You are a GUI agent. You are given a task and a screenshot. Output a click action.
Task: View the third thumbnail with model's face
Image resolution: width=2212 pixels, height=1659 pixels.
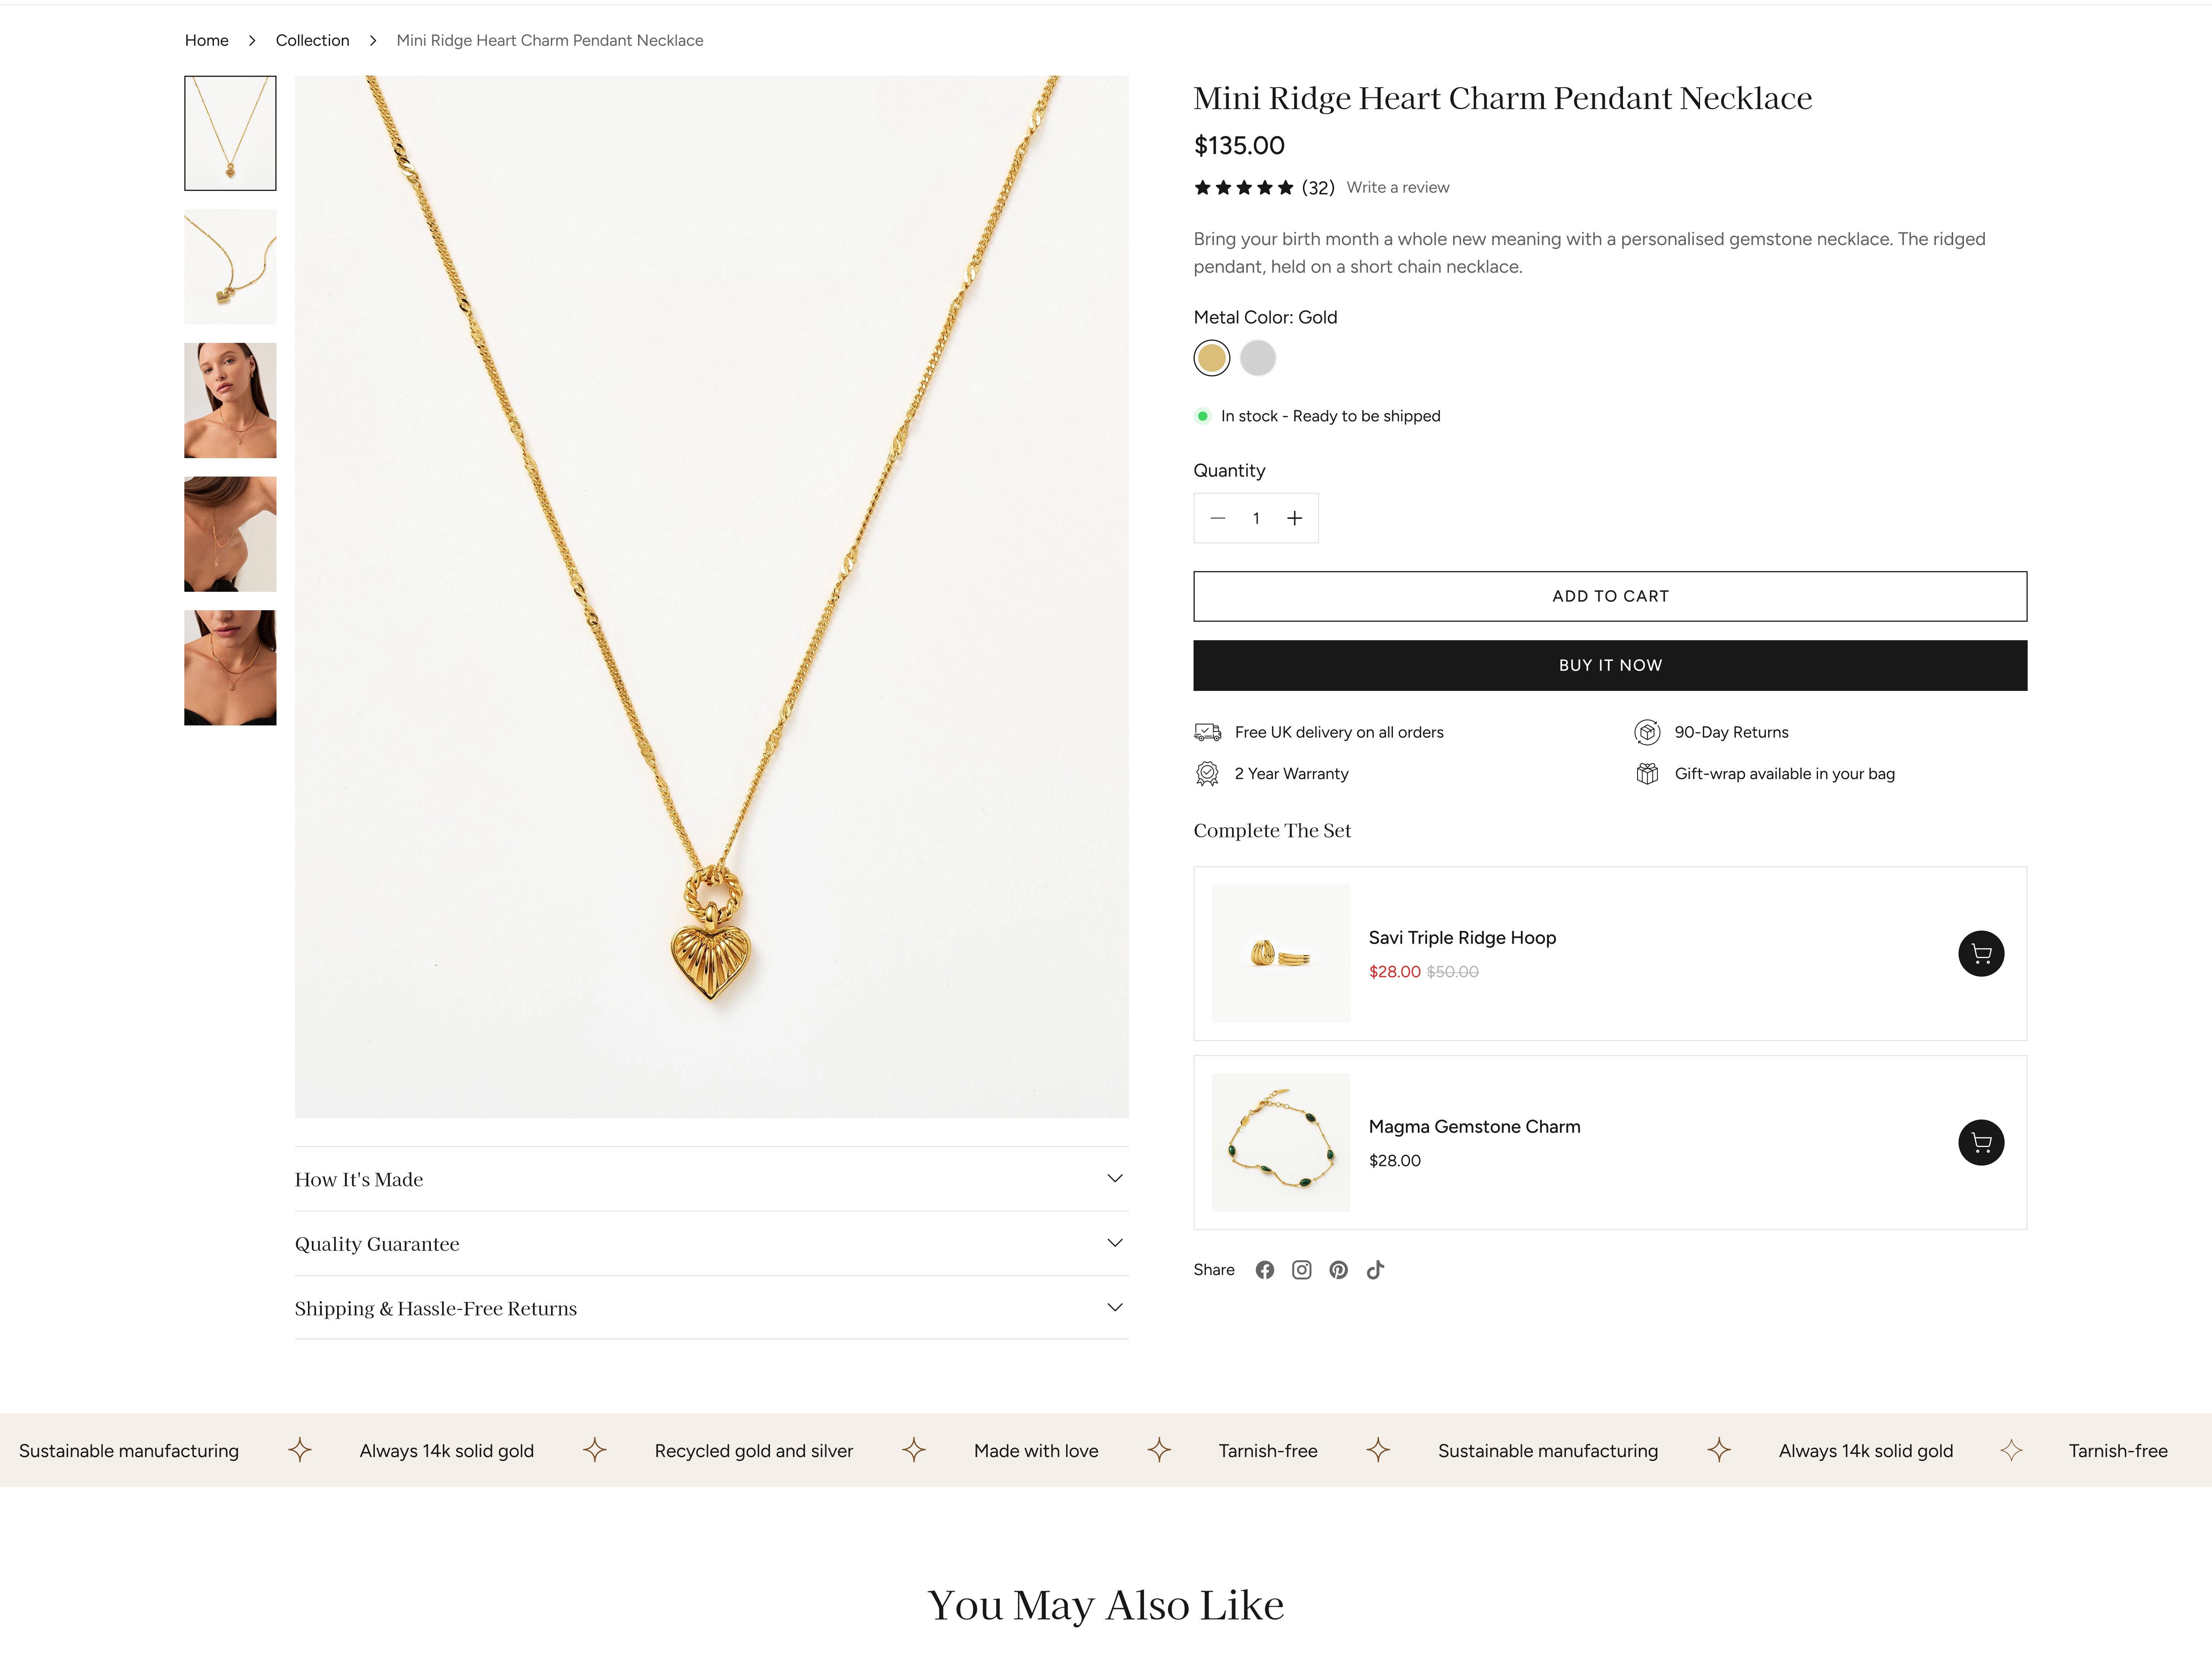pyautogui.click(x=230, y=400)
